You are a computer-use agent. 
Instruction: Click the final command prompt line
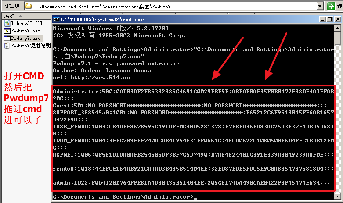coord(125,197)
